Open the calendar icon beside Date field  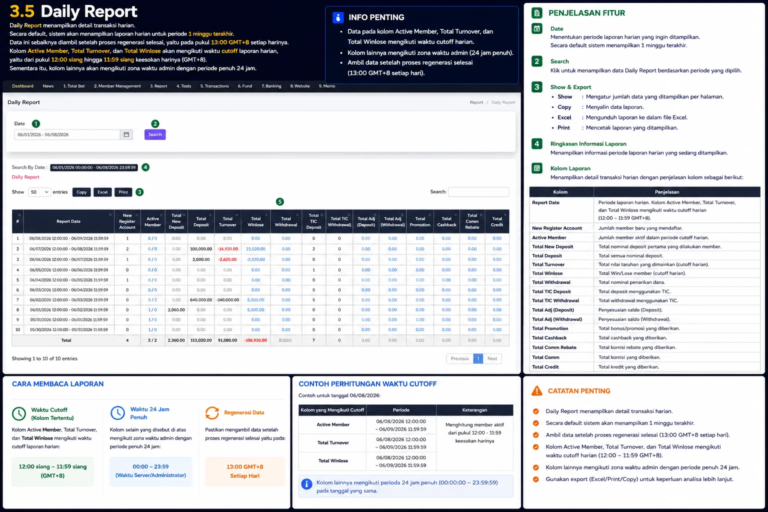126,134
